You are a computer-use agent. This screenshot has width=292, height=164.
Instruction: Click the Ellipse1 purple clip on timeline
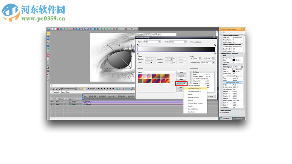click(x=133, y=104)
